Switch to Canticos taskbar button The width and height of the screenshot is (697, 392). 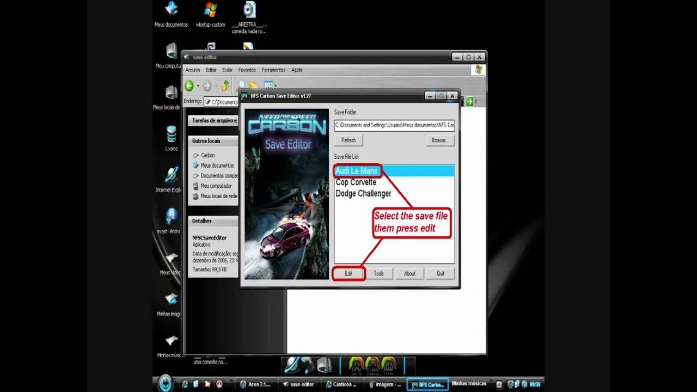(x=341, y=384)
